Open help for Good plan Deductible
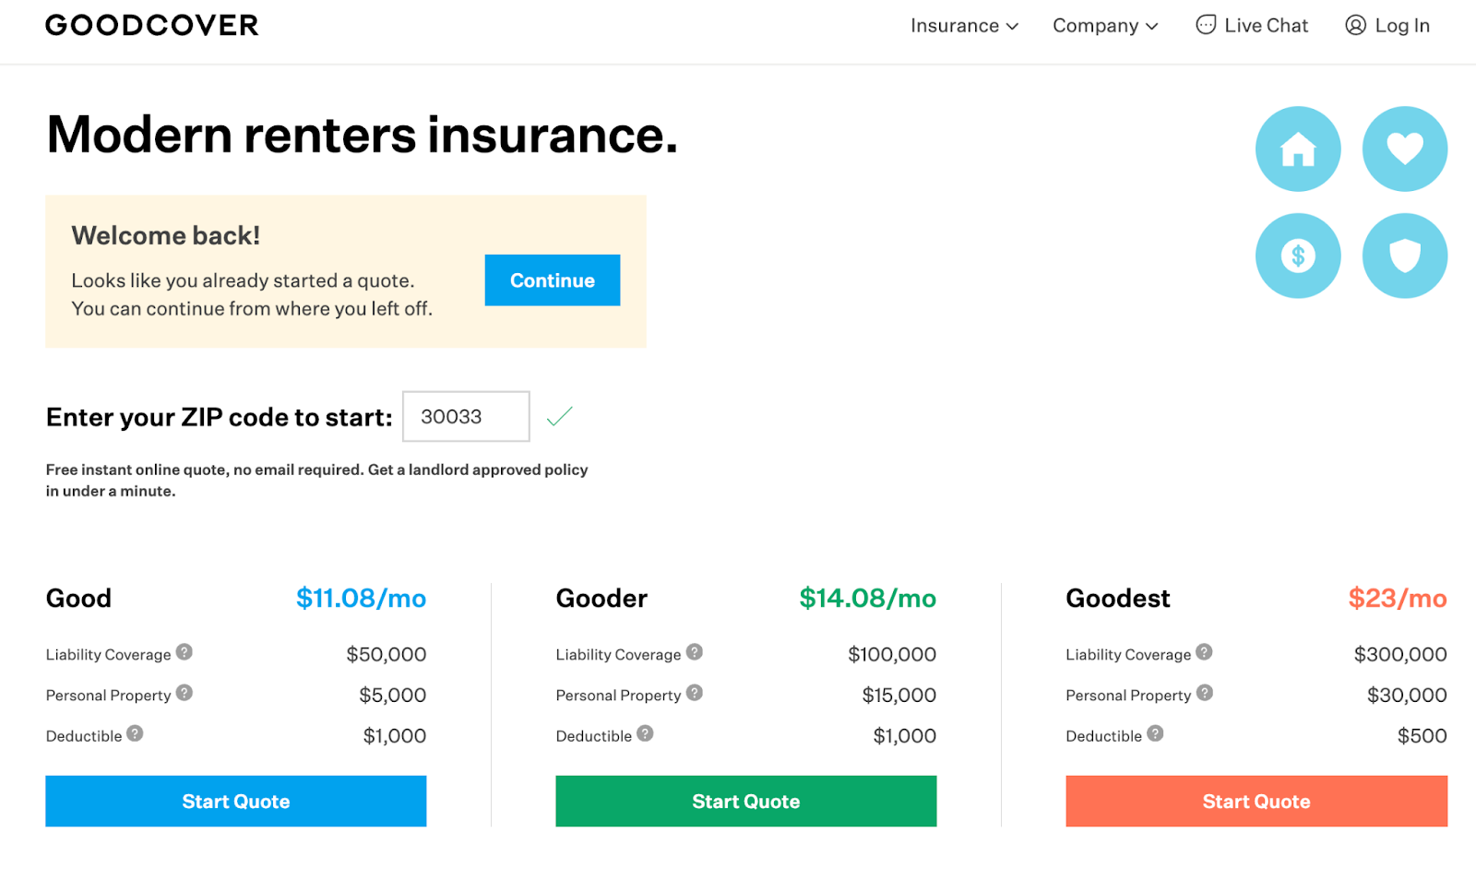Screen dimensions: 1476x880 135,733
